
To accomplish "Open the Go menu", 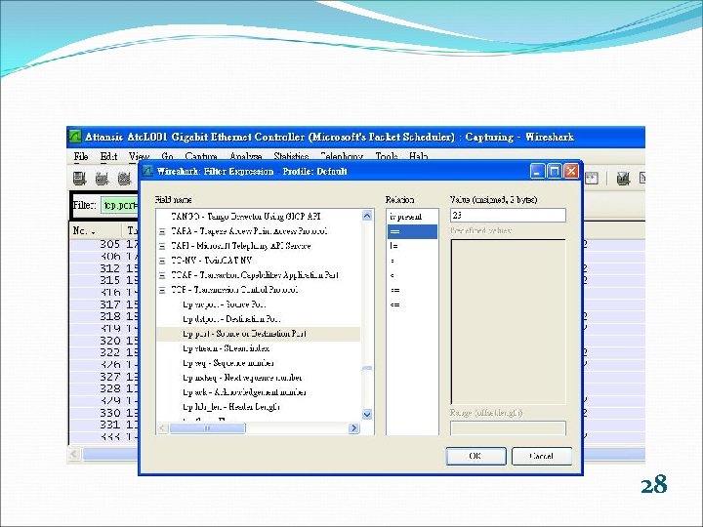I will tap(167, 156).
